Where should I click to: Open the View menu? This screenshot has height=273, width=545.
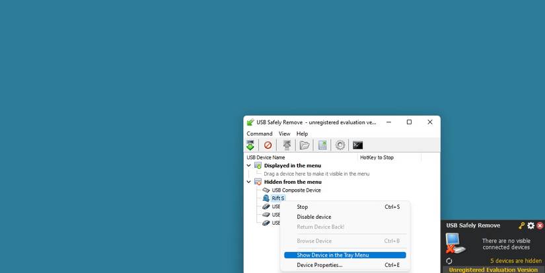[x=284, y=134]
